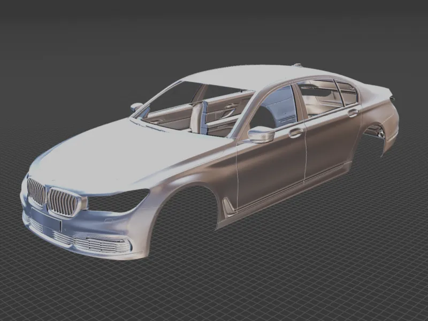The image size is (428, 321).
Task: Click the rear door panel
Action: pos(332,142)
